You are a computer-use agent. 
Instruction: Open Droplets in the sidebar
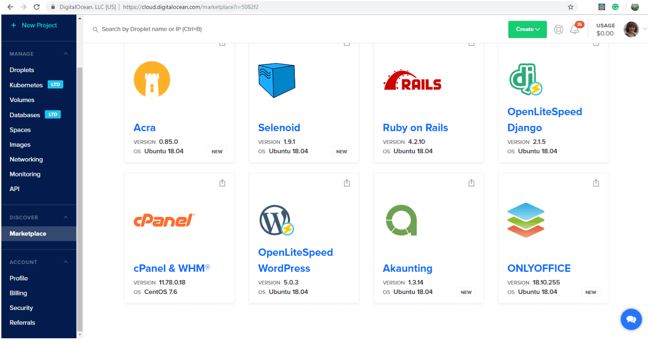22,70
